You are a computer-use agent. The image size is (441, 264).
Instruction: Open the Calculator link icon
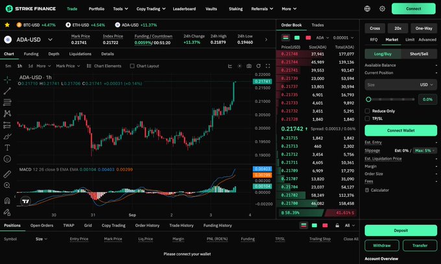coord(367,190)
